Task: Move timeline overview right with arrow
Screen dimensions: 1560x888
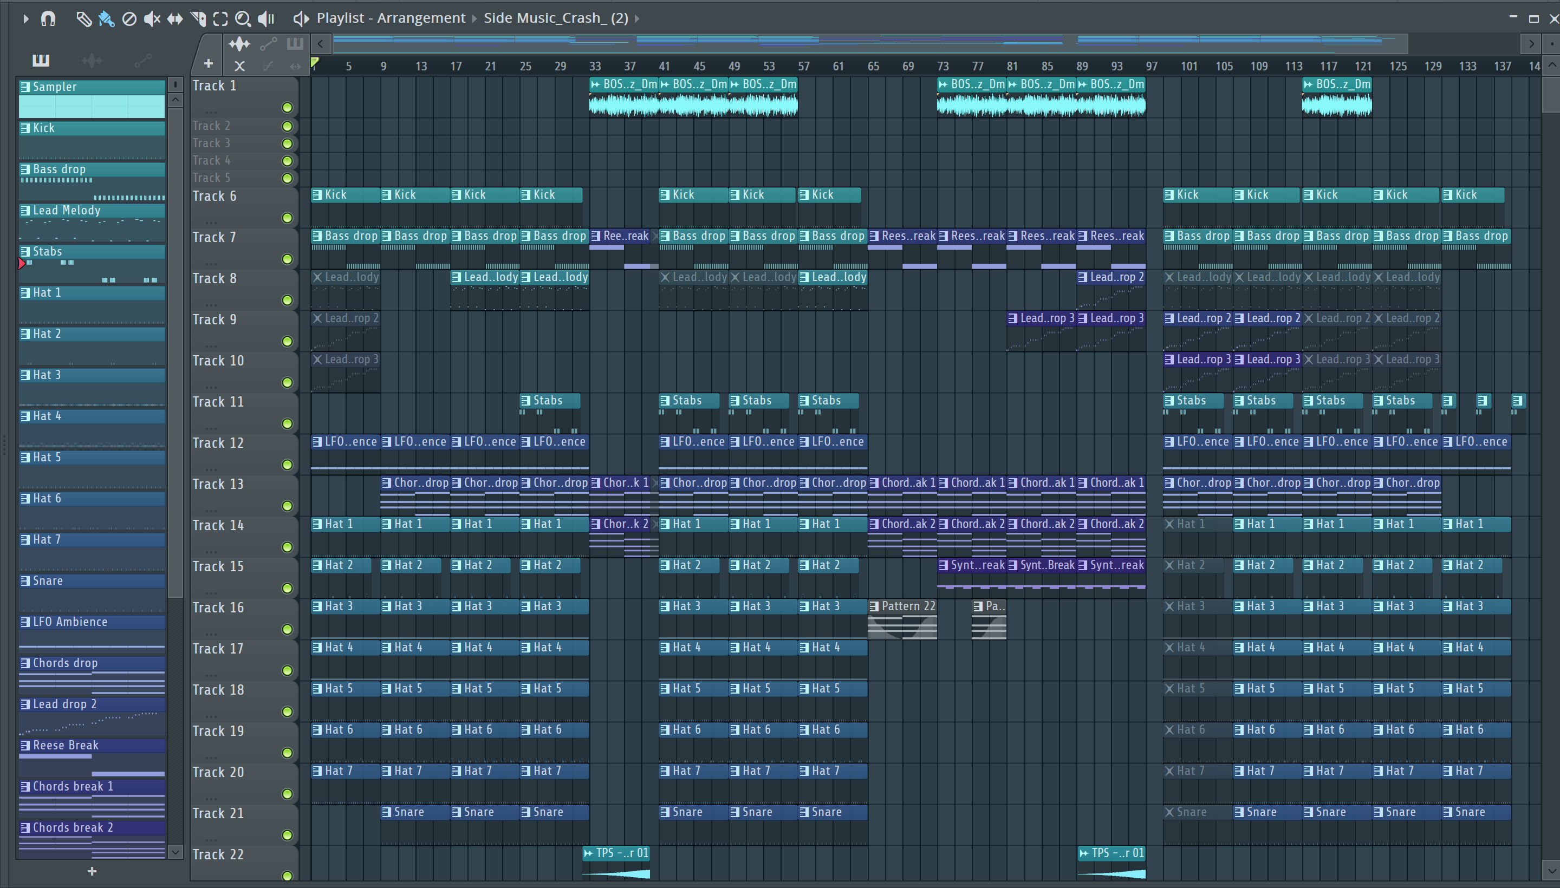Action: (x=1531, y=44)
